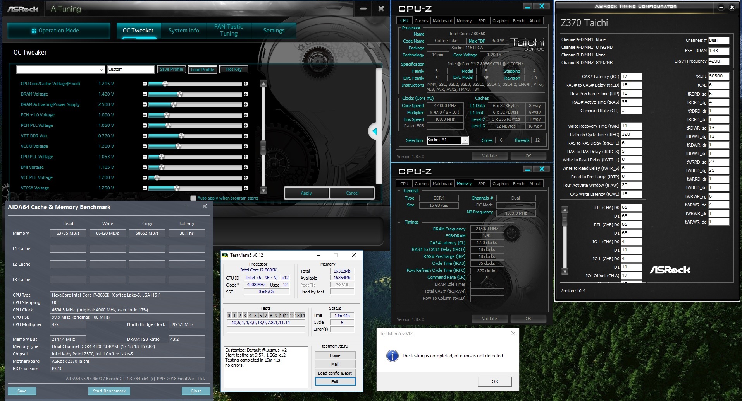Image resolution: width=742 pixels, height=401 pixels.
Task: Save the AIDA64 benchmark results
Action: tap(22, 391)
